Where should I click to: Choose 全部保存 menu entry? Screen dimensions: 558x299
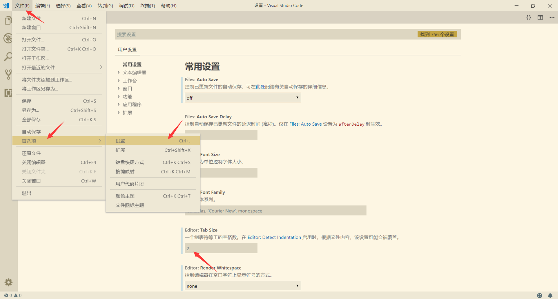point(59,120)
